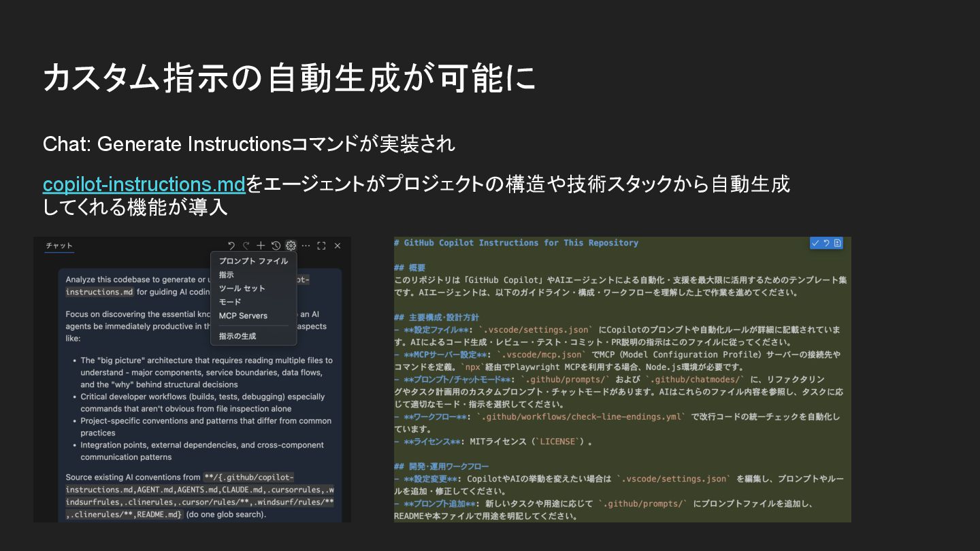
Task: Click the 'Integration points' bullet
Action: 202,451
